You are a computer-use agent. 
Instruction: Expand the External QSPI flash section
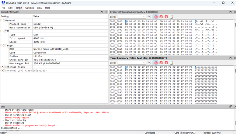click(x=3, y=71)
